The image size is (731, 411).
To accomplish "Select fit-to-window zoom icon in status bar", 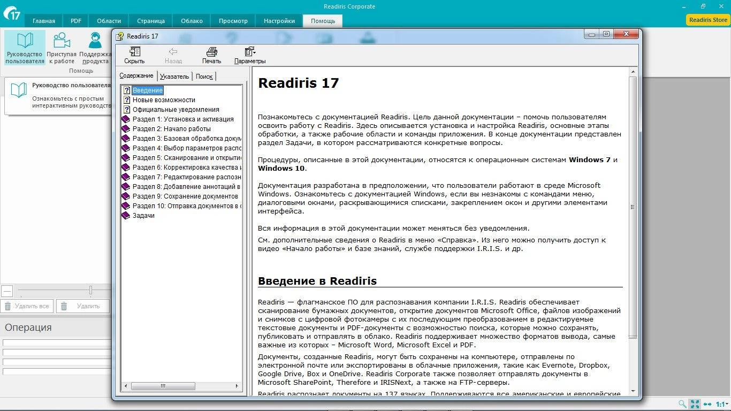I will (x=695, y=404).
